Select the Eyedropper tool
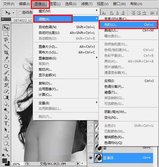 (x=6, y=59)
